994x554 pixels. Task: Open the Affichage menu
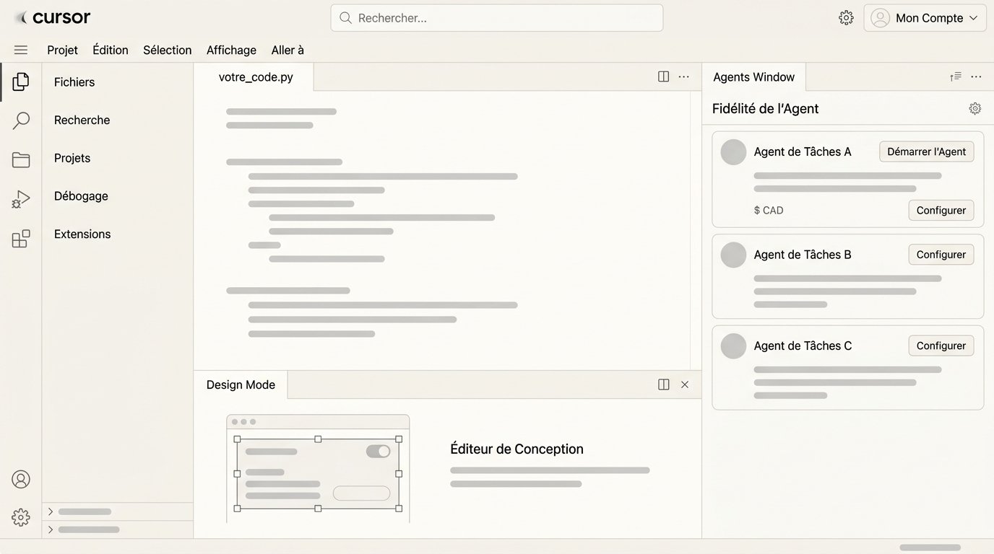click(x=231, y=50)
